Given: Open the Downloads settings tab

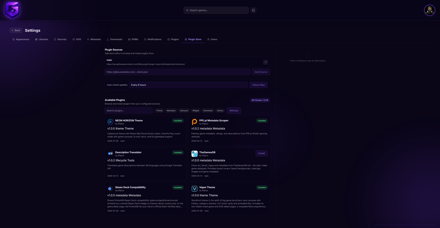Looking at the screenshot, I should click(114, 39).
